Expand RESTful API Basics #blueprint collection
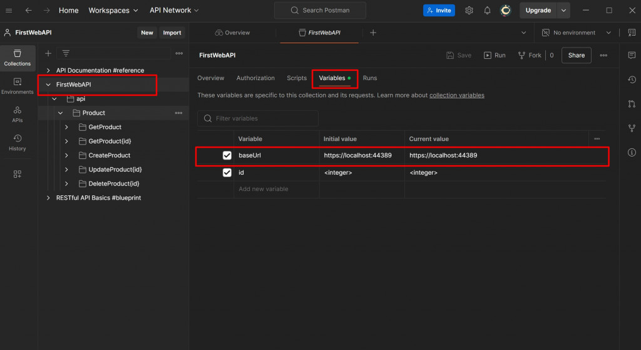The width and height of the screenshot is (641, 350). (48, 198)
